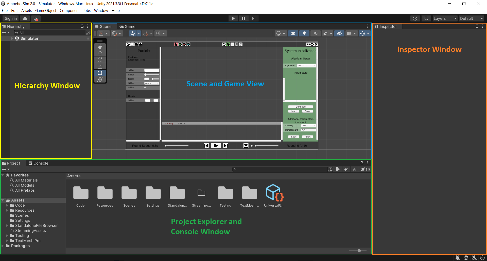Click the Project panel search field
The width and height of the screenshot is (487, 261).
[280, 169]
